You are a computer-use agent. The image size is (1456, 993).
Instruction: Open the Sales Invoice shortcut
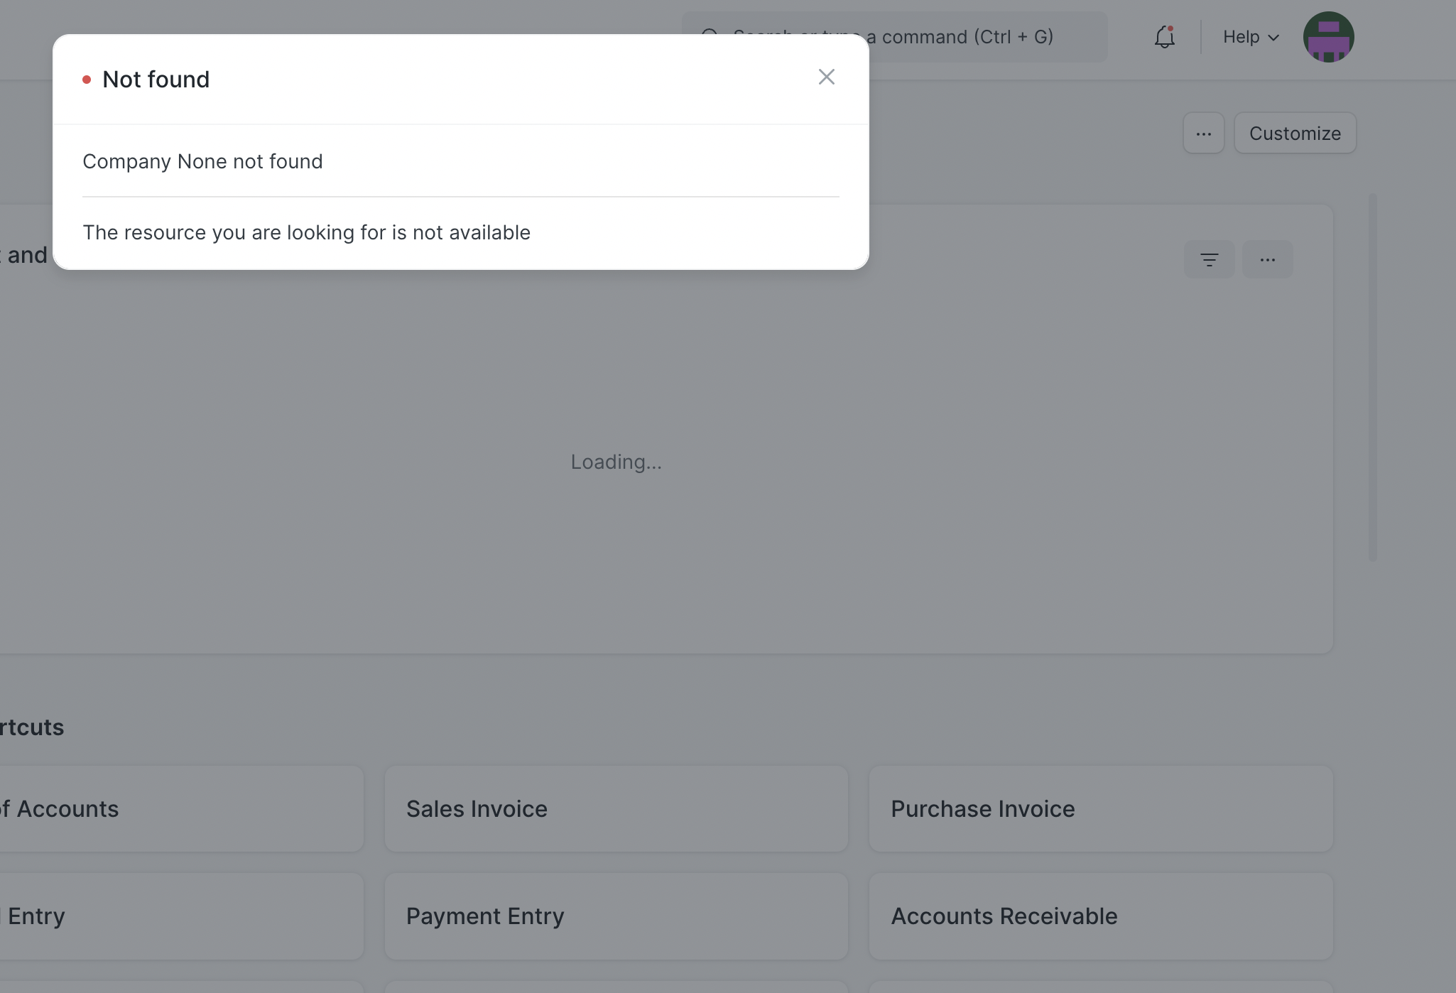616,808
